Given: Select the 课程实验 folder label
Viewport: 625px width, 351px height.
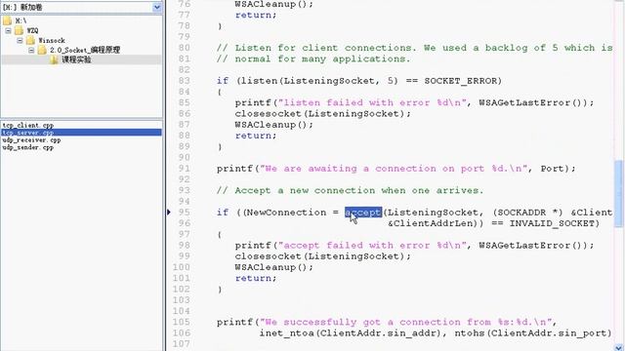Looking at the screenshot, I should [76, 59].
